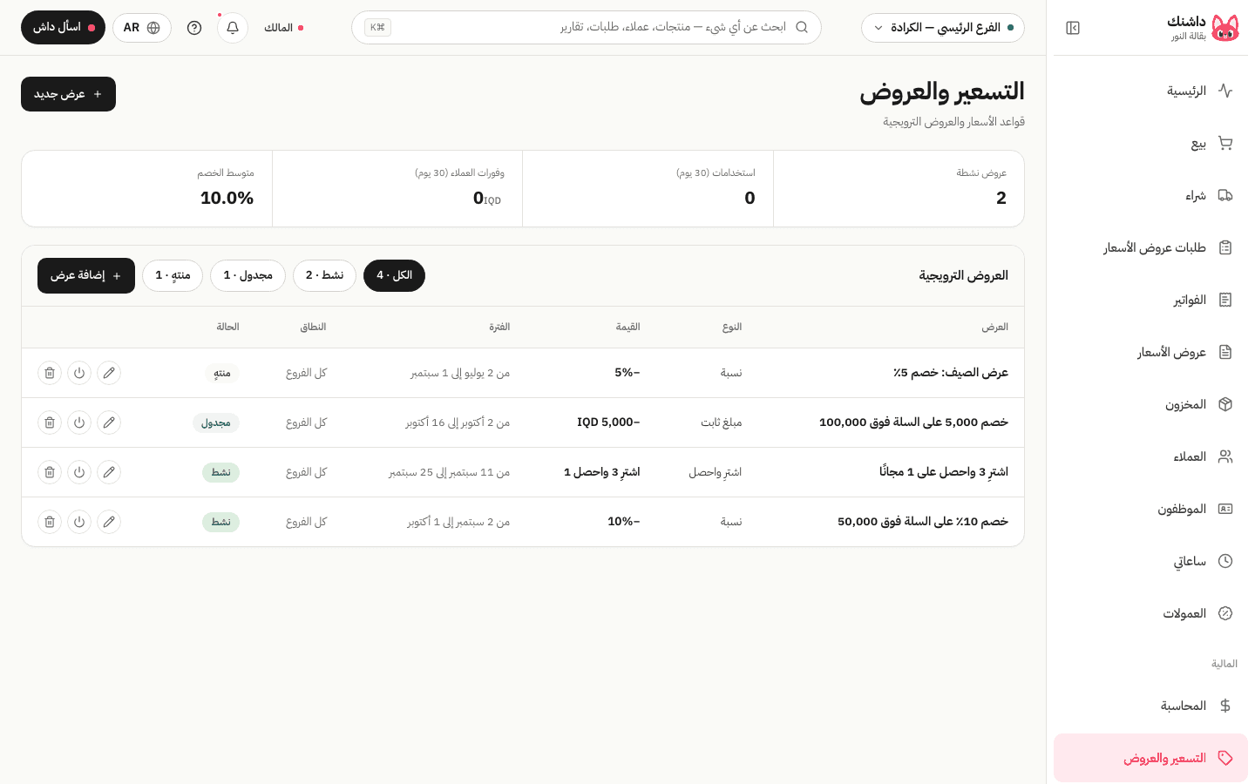Open المحاسبة in the sidebar
1255x784 pixels.
pos(1150,706)
